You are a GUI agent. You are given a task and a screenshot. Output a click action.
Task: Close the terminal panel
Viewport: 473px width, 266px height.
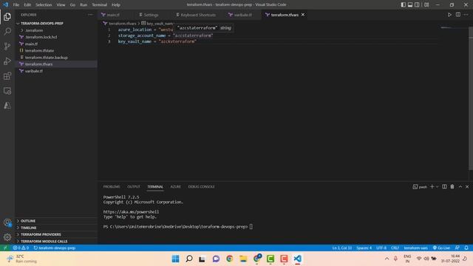click(467, 187)
